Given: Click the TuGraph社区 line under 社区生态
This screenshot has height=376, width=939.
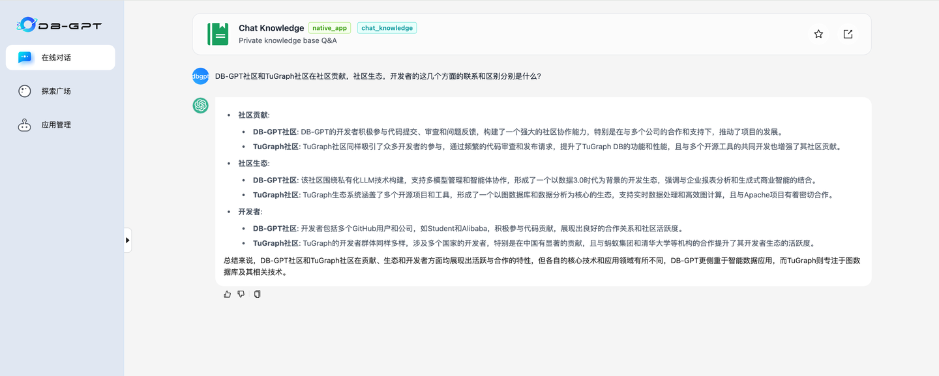Looking at the screenshot, I should (x=543, y=195).
